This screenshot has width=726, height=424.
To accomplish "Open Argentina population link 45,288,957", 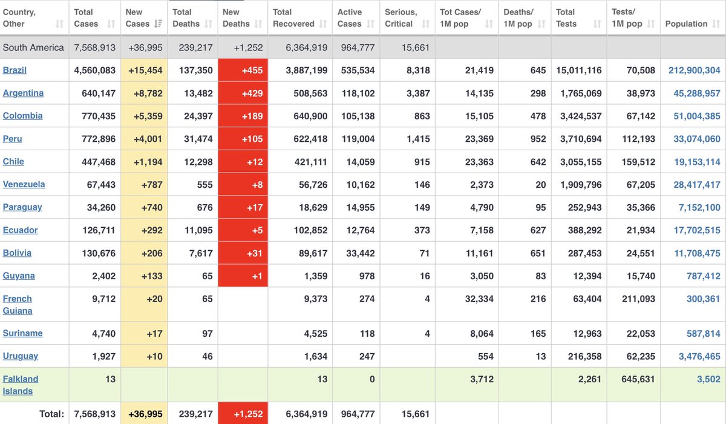I will coord(697,93).
